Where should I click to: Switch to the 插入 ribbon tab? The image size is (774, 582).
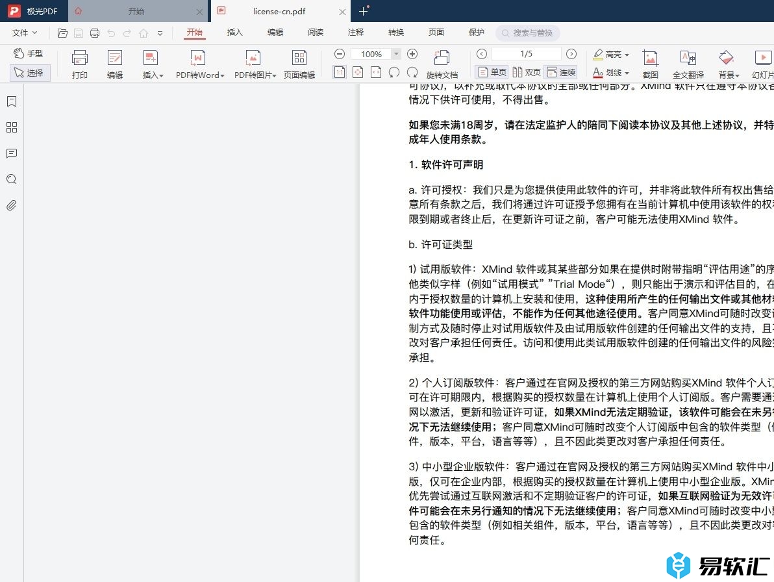pos(234,32)
